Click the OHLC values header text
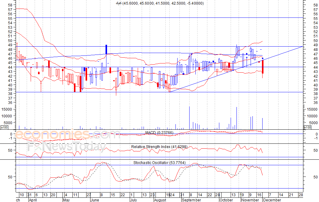The image size is (319, 202). coord(160,3)
